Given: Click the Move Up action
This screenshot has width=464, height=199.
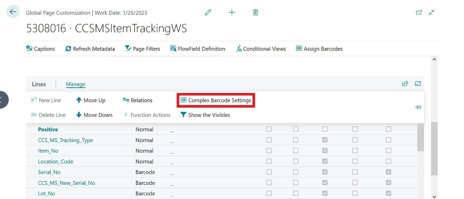Looking at the screenshot, I should 91,100.
